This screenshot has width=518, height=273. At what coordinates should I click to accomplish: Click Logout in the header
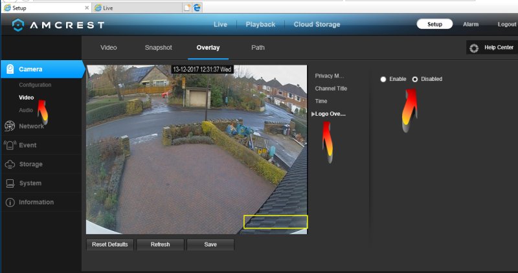tap(507, 25)
